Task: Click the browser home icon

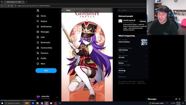Action: [x=12, y=6]
